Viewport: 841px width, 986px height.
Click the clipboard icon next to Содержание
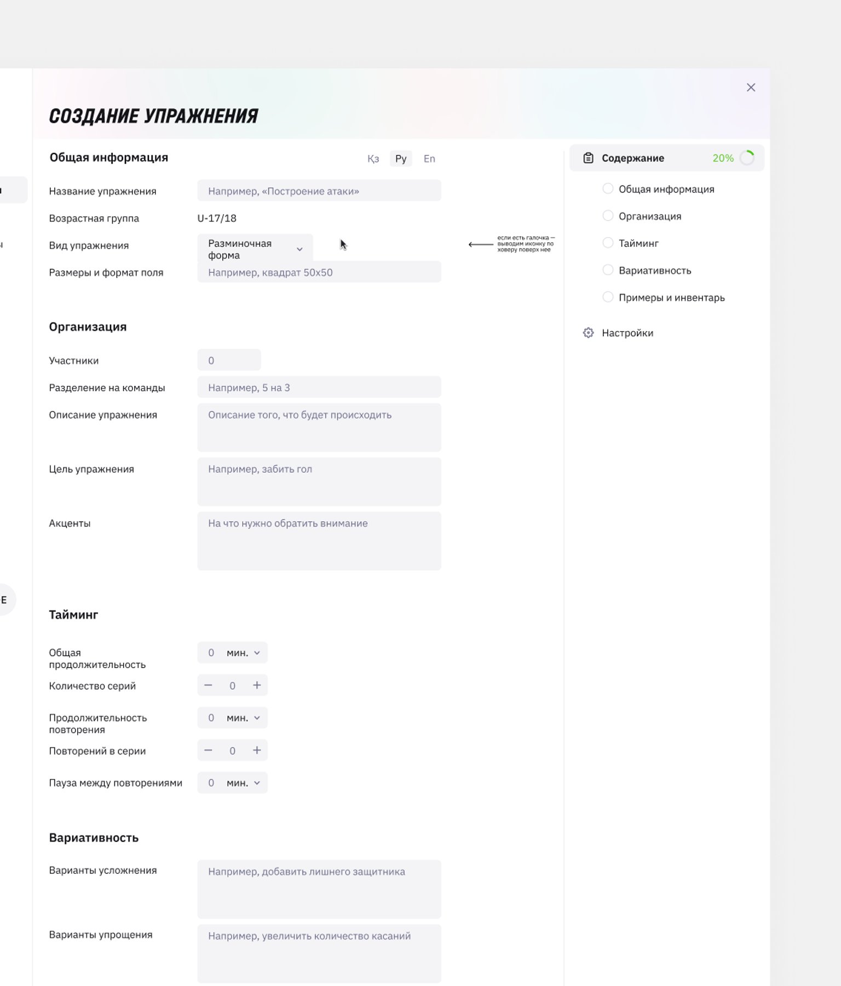(x=588, y=158)
